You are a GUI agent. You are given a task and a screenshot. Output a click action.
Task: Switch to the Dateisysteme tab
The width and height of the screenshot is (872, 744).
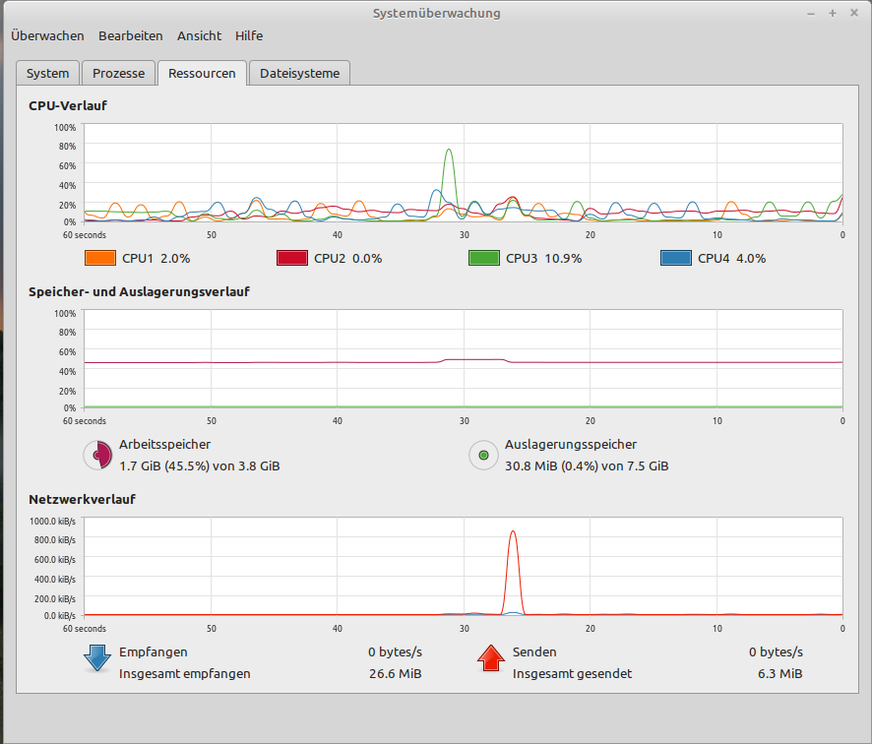(299, 74)
